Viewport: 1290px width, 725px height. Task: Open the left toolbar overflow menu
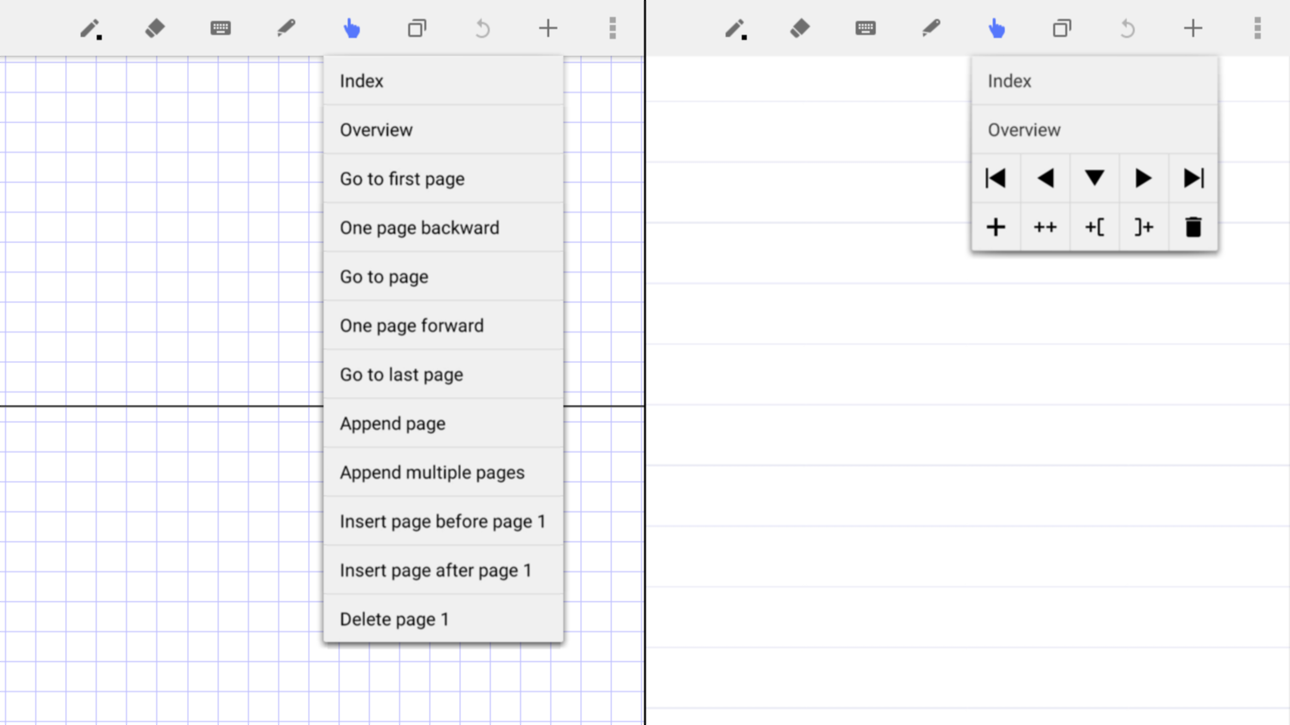pos(612,29)
